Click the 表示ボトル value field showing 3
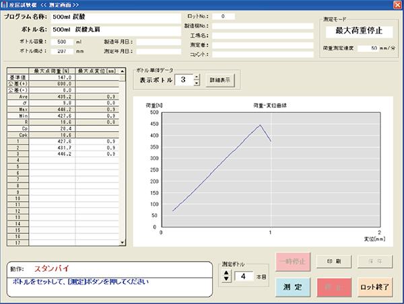 (x=184, y=80)
